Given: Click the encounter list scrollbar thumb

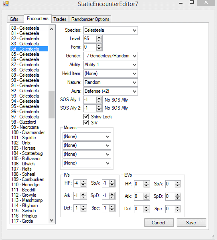Looking at the screenshot, I should (51, 104).
